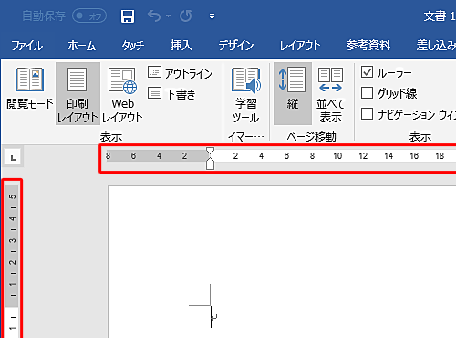Switch to 閲覧モード reading view
This screenshot has width=456, height=338.
pos(30,89)
